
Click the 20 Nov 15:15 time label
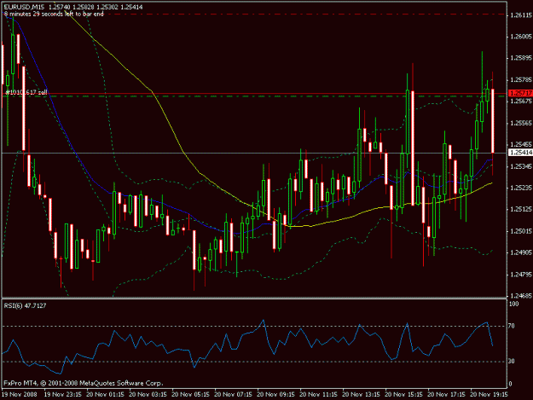403,395
